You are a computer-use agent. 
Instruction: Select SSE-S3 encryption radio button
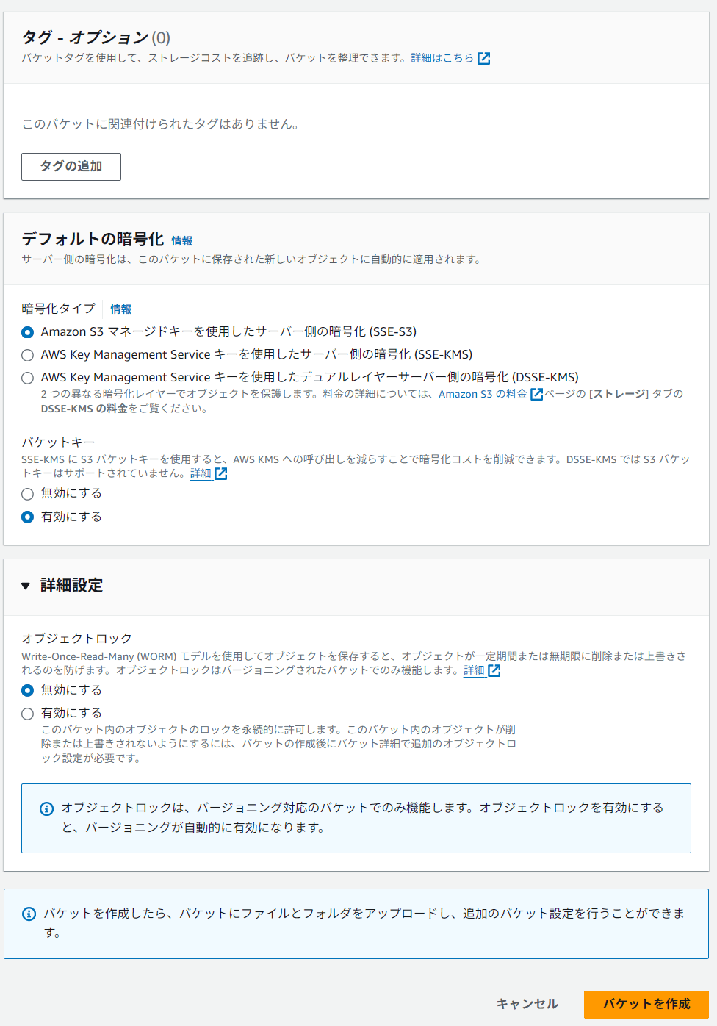tap(28, 332)
